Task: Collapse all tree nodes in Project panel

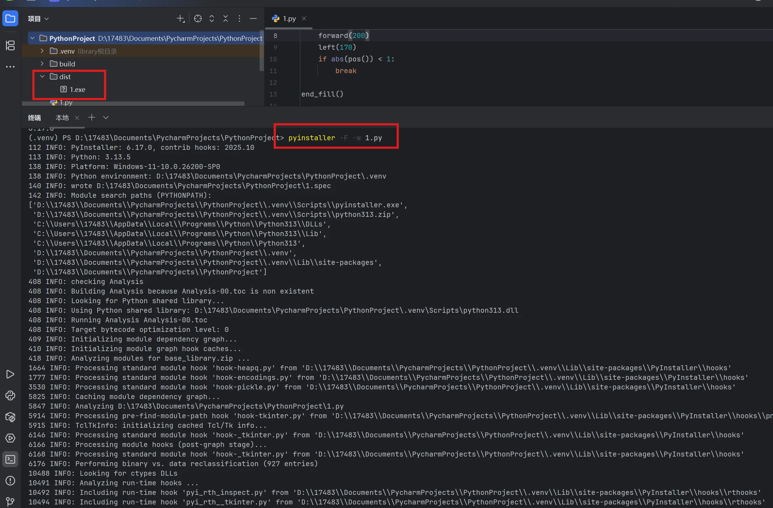Action: pyautogui.click(x=225, y=18)
